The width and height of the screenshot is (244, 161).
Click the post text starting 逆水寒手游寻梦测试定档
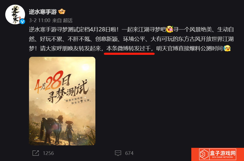pyautogui.click(x=131, y=39)
